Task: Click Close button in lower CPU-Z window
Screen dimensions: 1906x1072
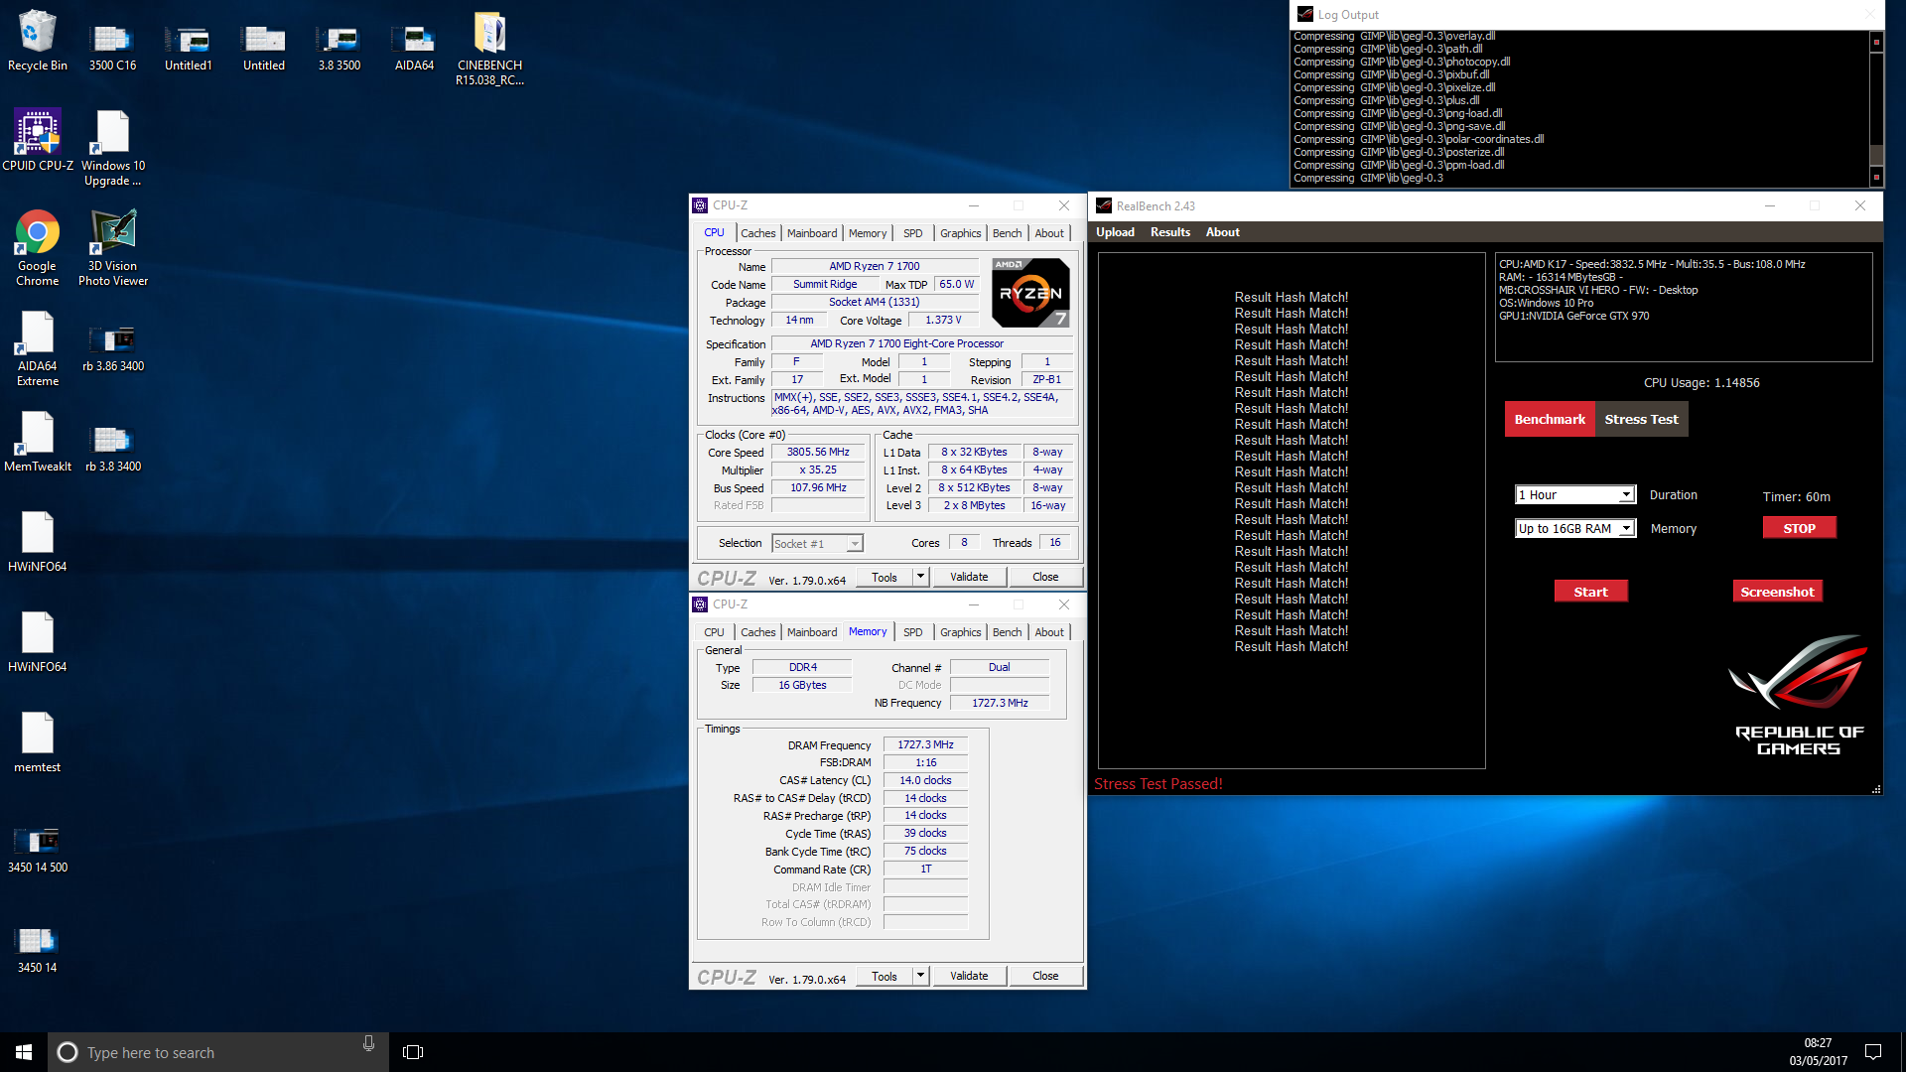Action: [x=1045, y=976]
